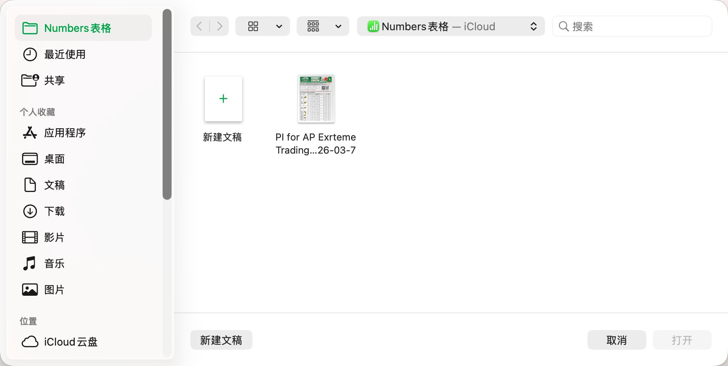Screen dimensions: 728x366
Task: Open Numbers表格 — iCloud location popup
Action: click(451, 27)
